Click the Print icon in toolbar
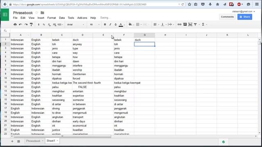 (x=15, y=24)
